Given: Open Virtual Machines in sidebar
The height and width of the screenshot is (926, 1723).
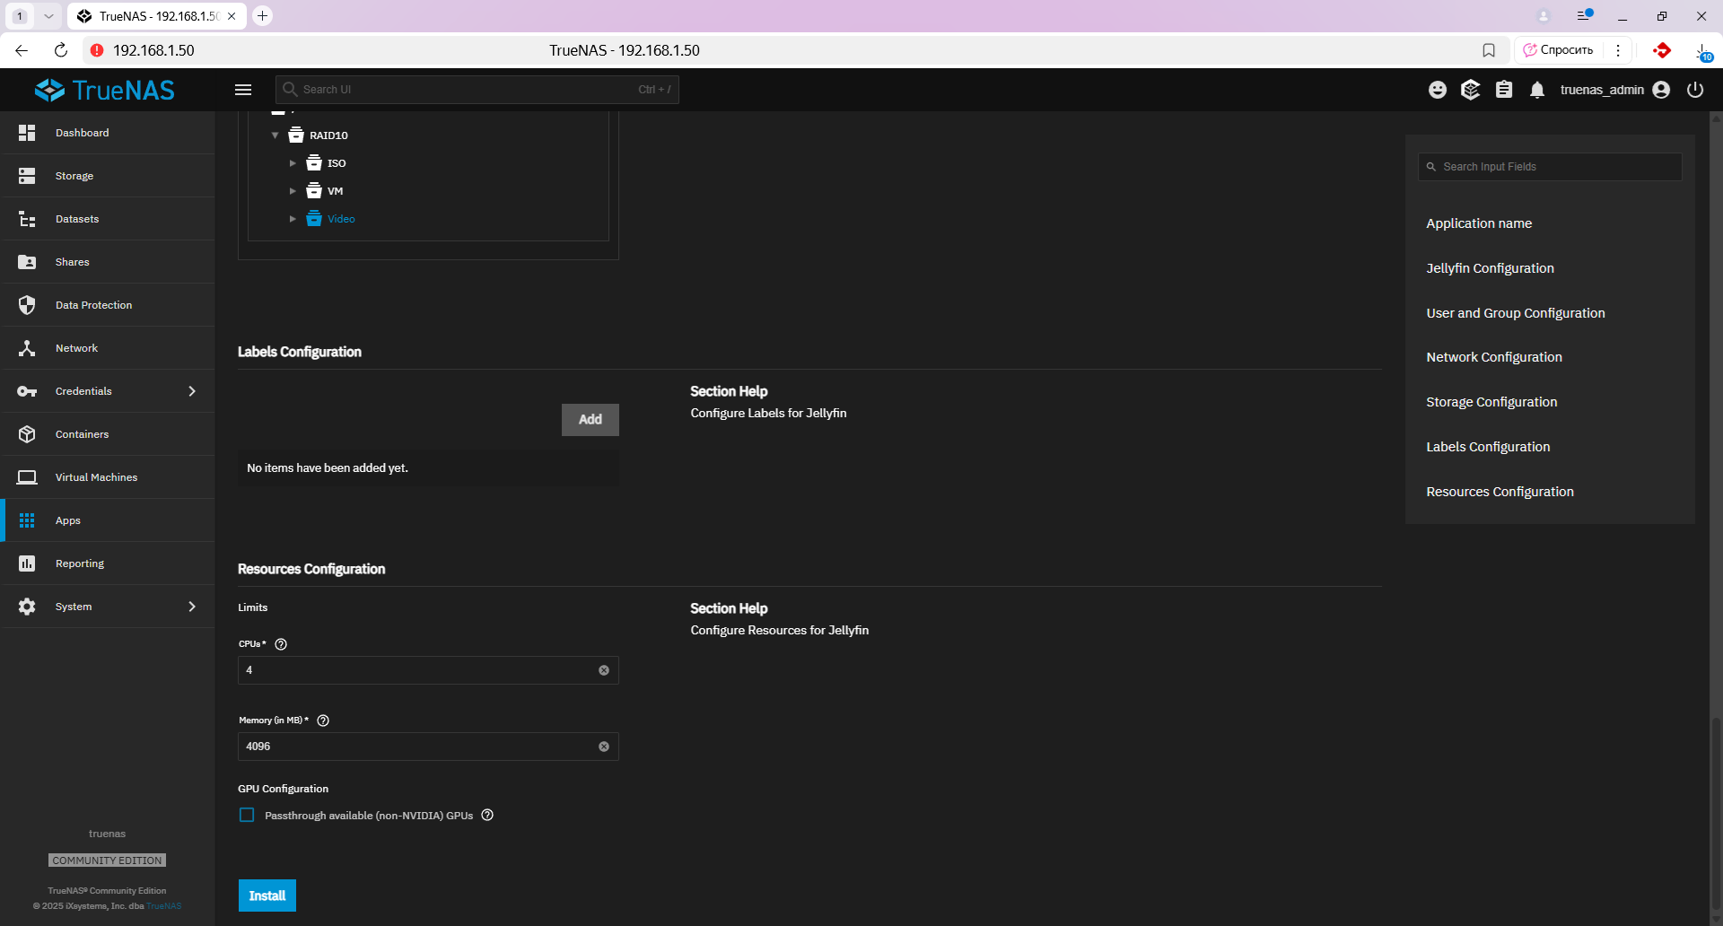Looking at the screenshot, I should point(96,477).
